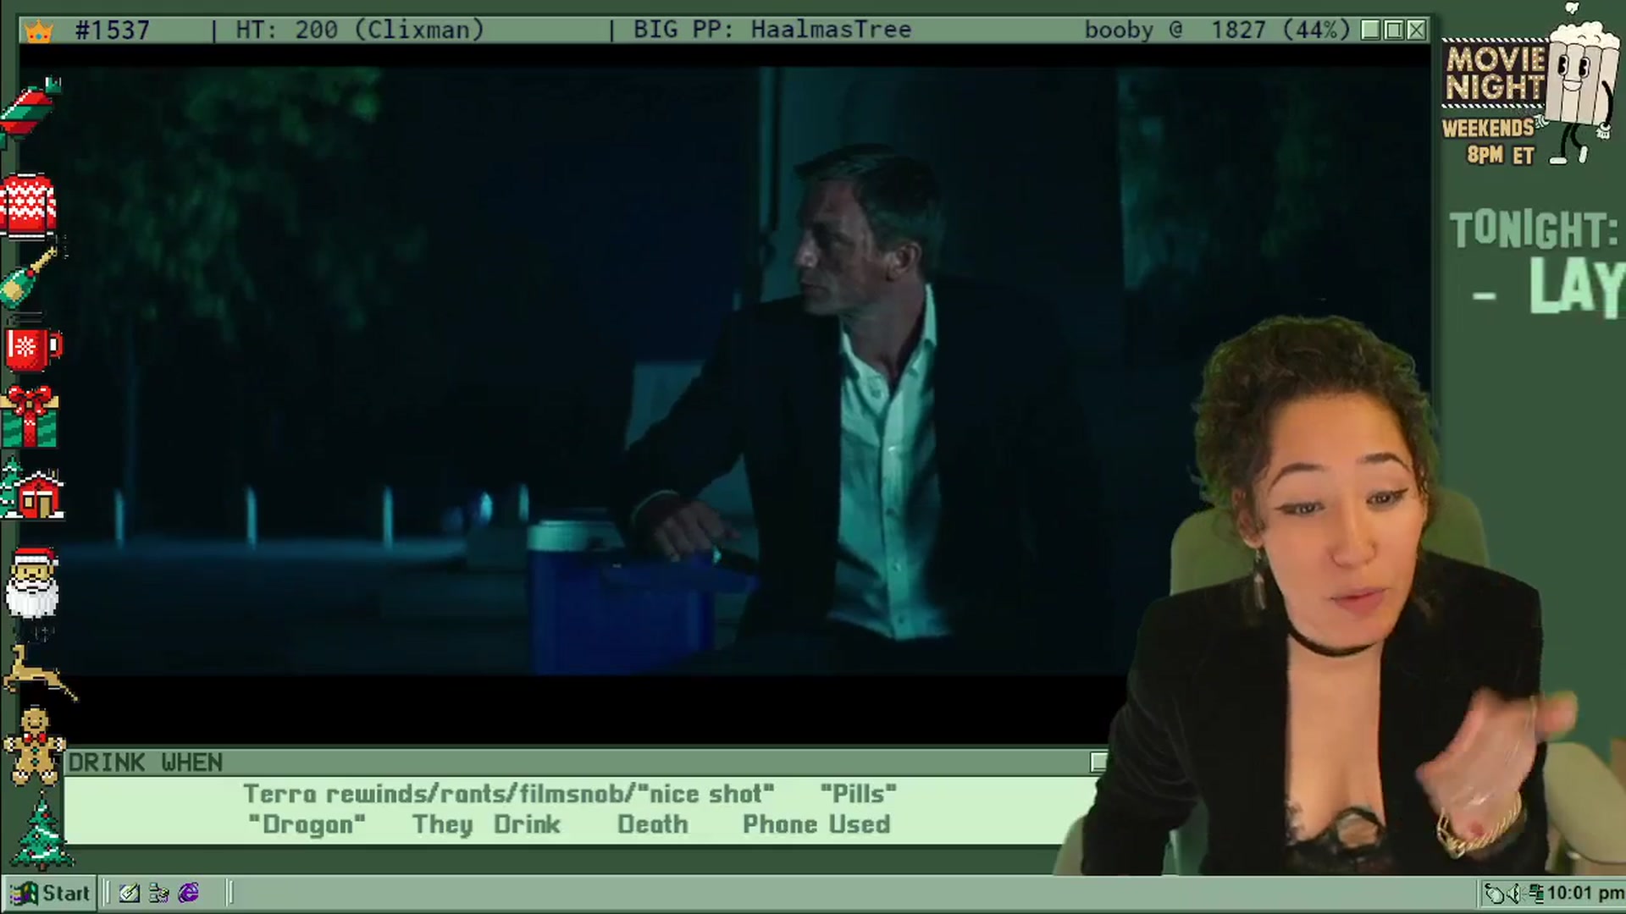Click the Death drink rule
This screenshot has height=914, width=1626.
[x=652, y=824]
